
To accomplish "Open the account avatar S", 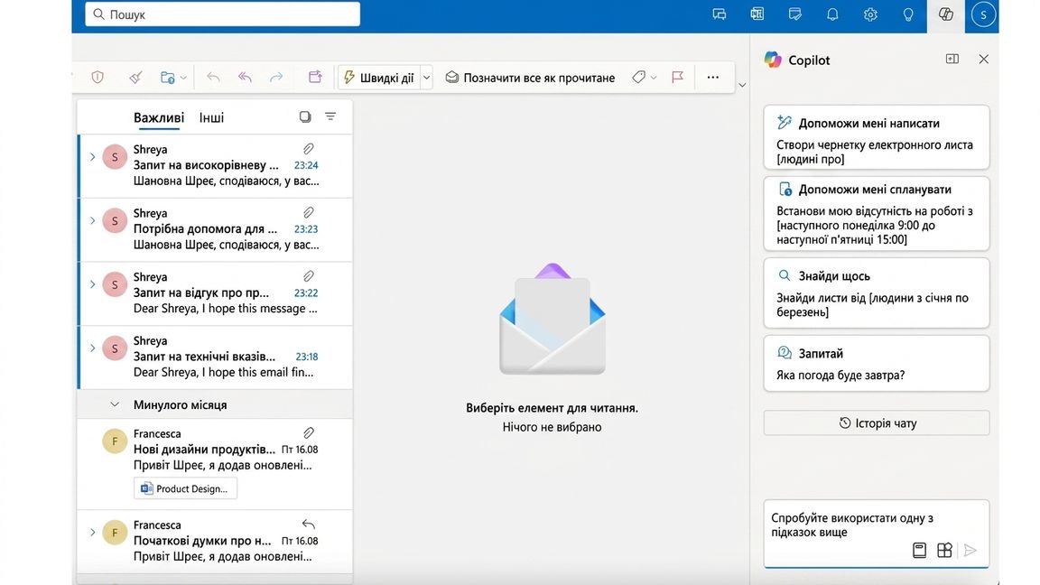I will tap(983, 14).
